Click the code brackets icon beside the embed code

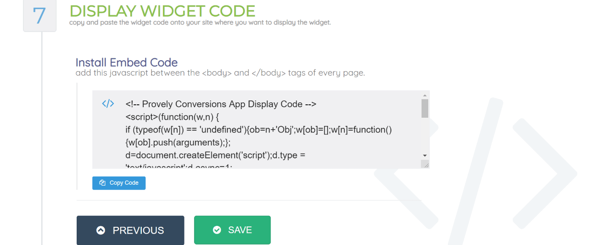click(x=108, y=104)
